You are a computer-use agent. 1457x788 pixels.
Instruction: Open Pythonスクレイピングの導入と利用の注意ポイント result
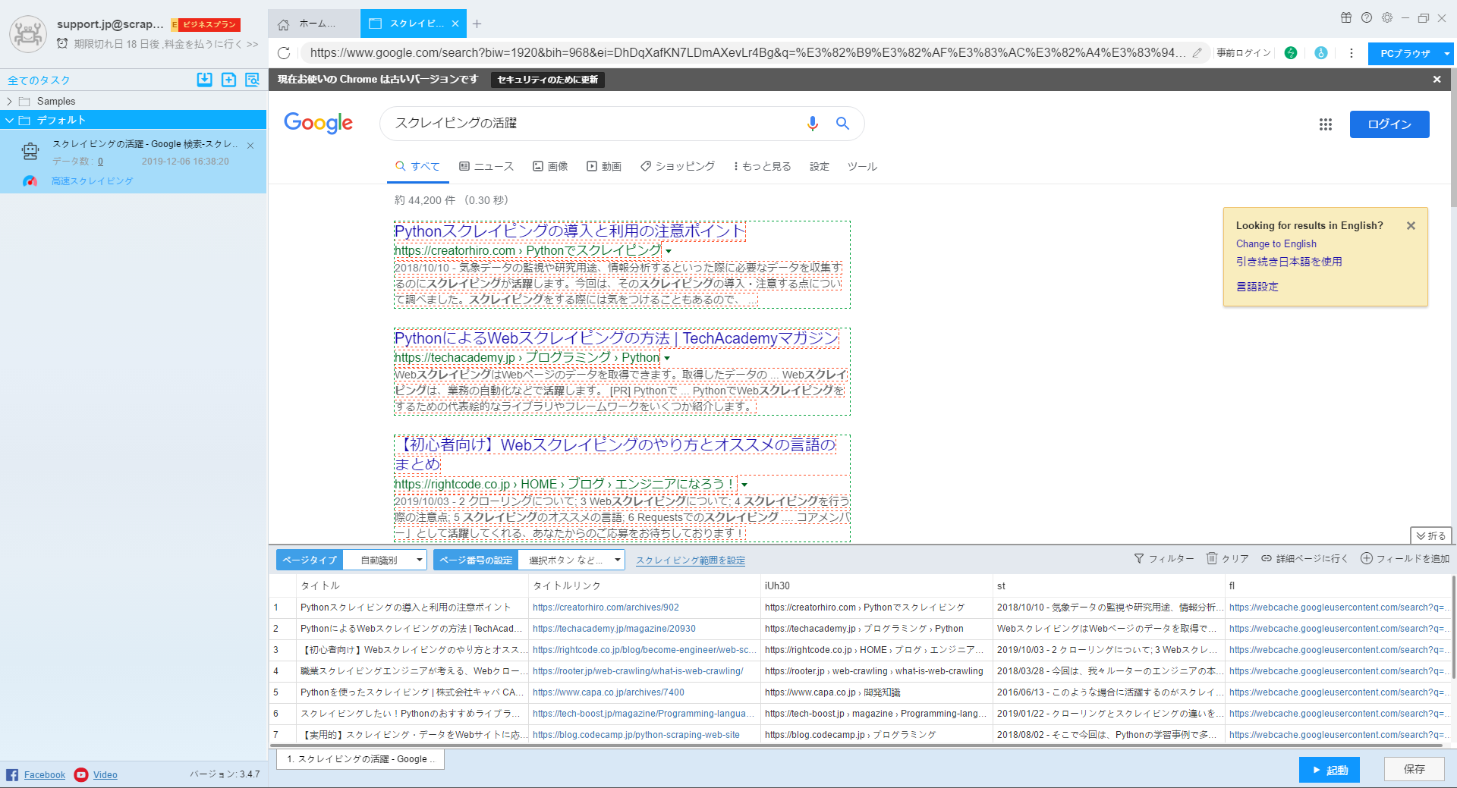tap(570, 231)
